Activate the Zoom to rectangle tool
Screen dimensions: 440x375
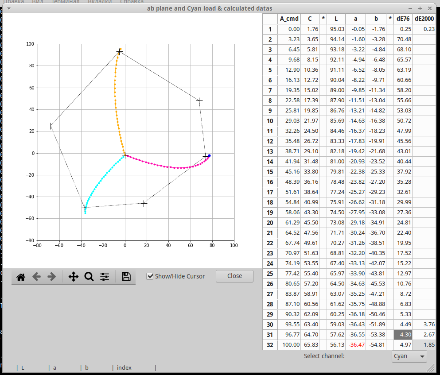[89, 277]
